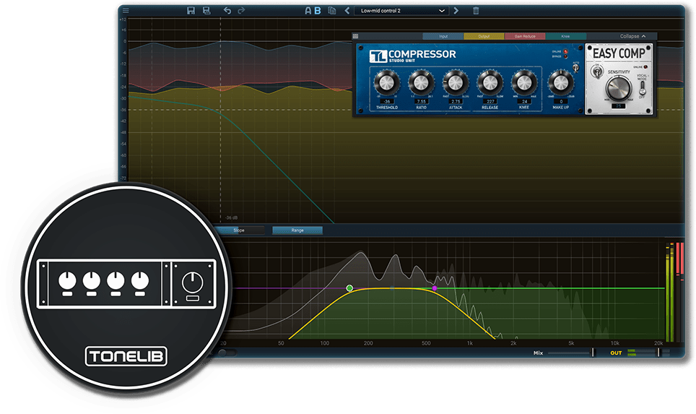696x414 pixels.
Task: Toggle the Auto make-up switch
Action: [x=575, y=68]
